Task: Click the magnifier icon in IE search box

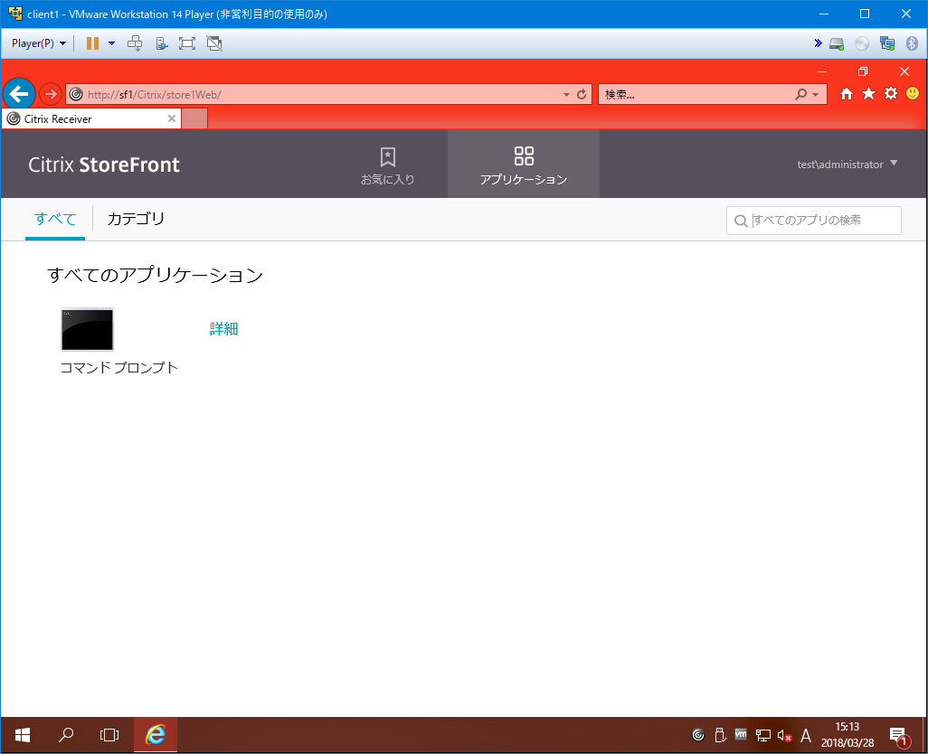Action: point(800,95)
